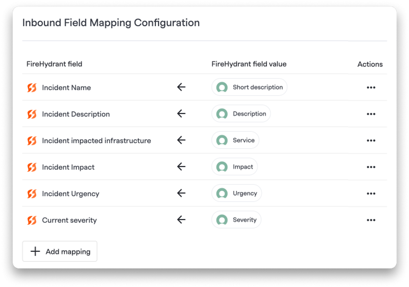Click the arrow in Incident Urgency row
The height and width of the screenshot is (287, 409).
coord(181,193)
